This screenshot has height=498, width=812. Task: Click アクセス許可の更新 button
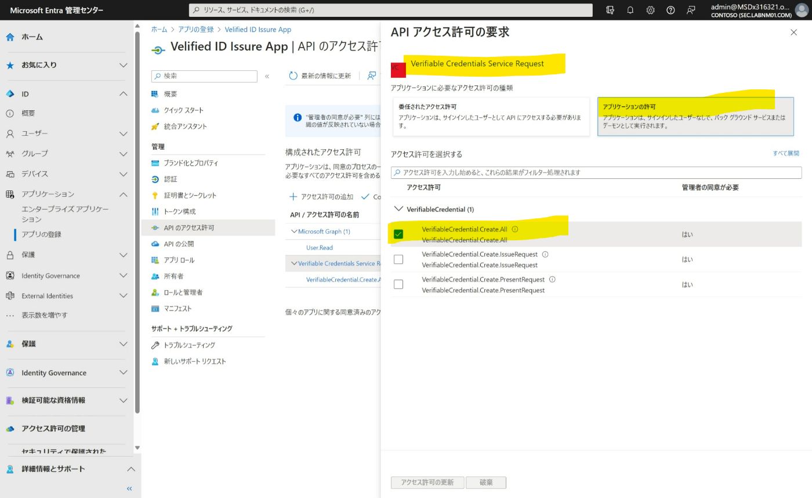pos(427,482)
